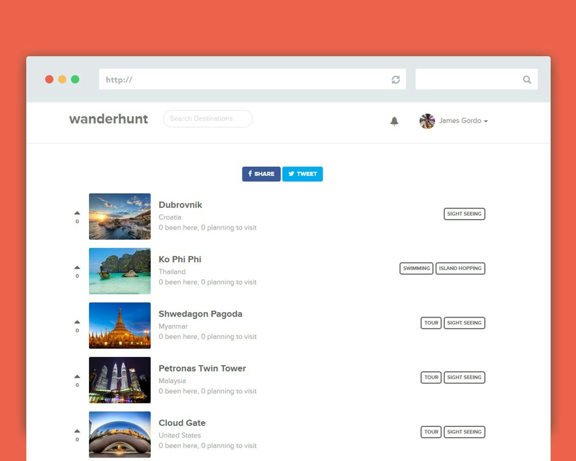Click the browser refresh icon
This screenshot has height=461, width=576.
pos(395,79)
